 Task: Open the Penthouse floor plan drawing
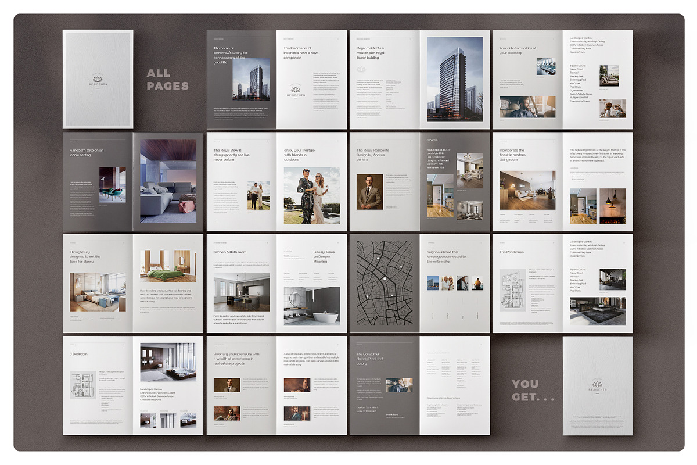pyautogui.click(x=513, y=290)
